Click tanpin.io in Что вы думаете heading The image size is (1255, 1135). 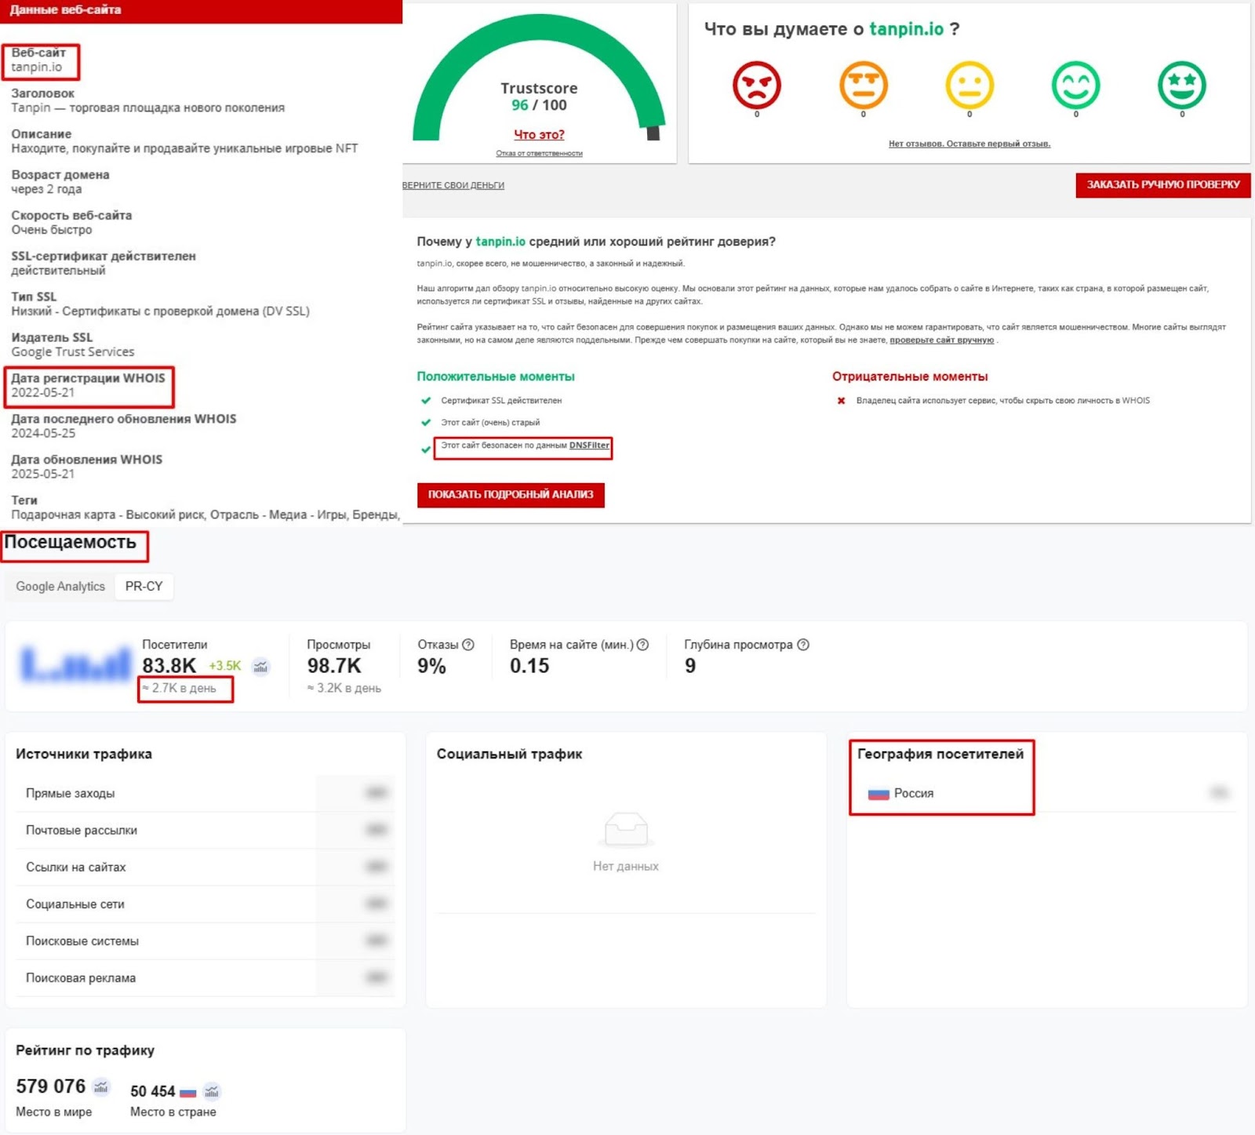coord(906,29)
